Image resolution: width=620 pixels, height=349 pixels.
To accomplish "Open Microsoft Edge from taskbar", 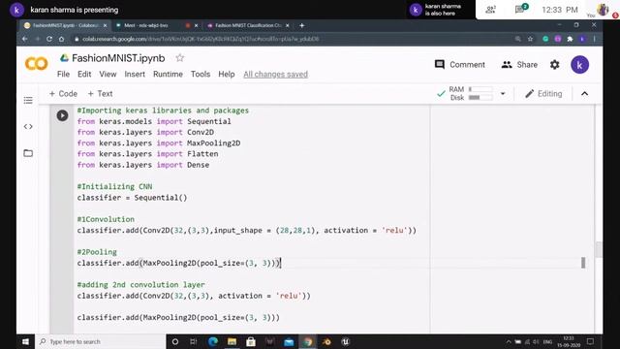I will click(x=213, y=341).
